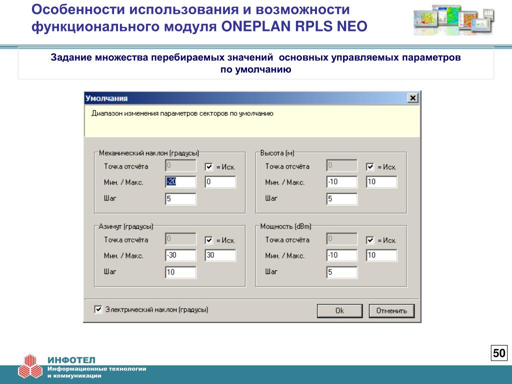Click Высота maximum field showing 10
The width and height of the screenshot is (512, 384).
(x=381, y=182)
